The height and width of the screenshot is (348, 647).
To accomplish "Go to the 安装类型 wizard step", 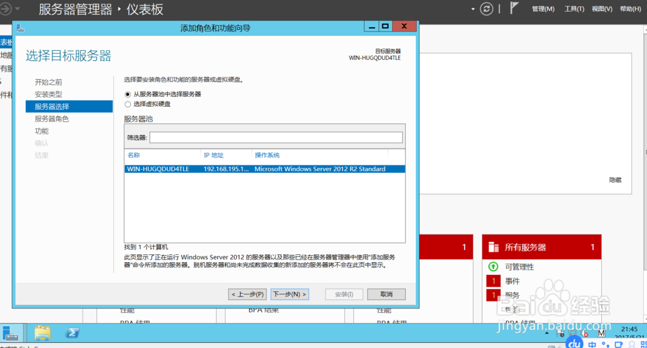I will [x=49, y=94].
